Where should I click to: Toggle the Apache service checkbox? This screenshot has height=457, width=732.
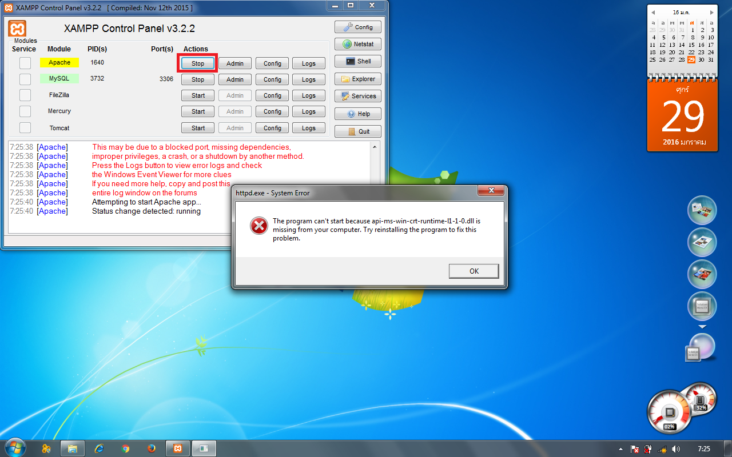pos(25,63)
